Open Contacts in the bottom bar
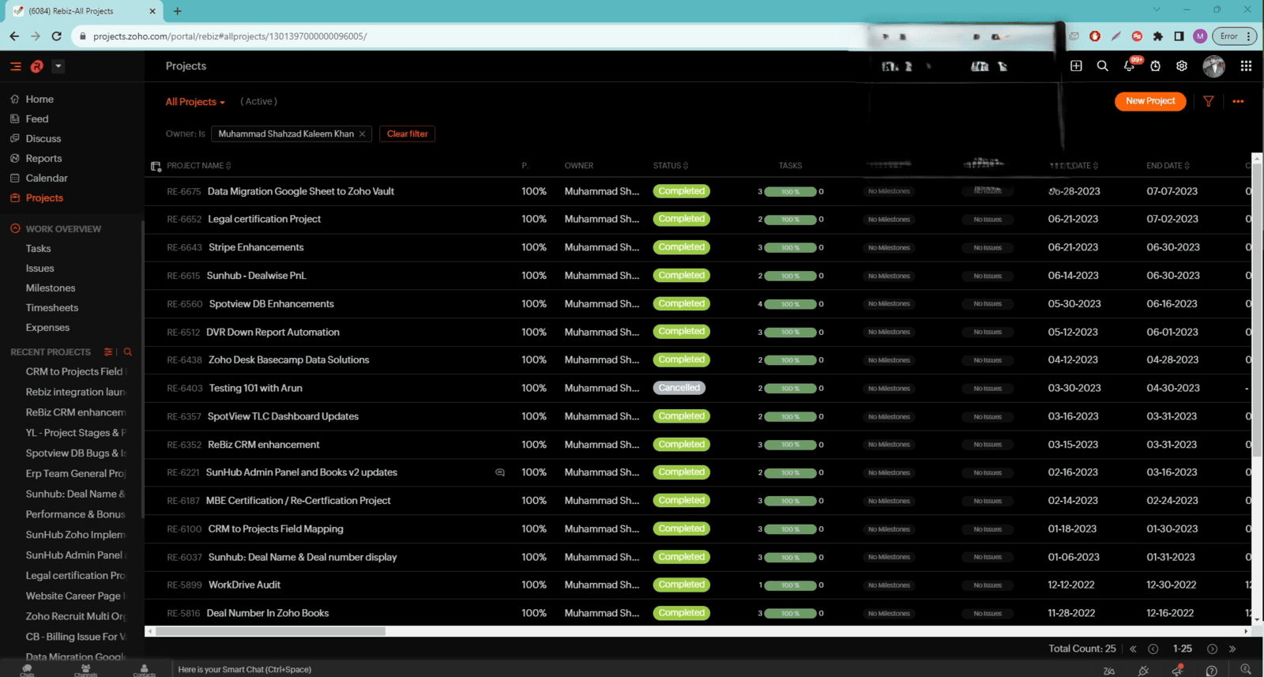 144,670
